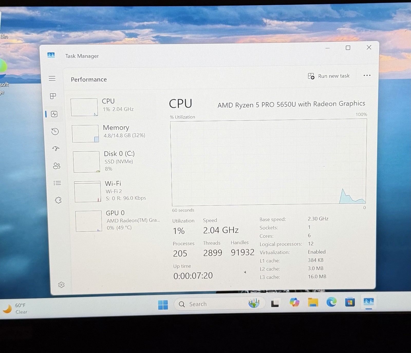Viewport: 411px width, 353px height.
Task: Open the Startup apps page icon
Action: (56, 149)
